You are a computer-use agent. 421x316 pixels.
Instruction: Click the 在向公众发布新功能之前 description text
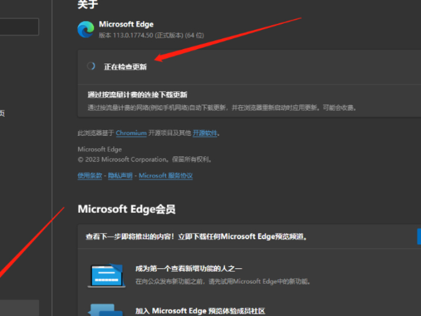pyautogui.click(x=223, y=282)
